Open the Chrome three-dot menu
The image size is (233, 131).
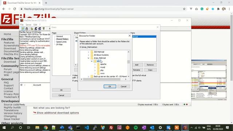[229, 9]
